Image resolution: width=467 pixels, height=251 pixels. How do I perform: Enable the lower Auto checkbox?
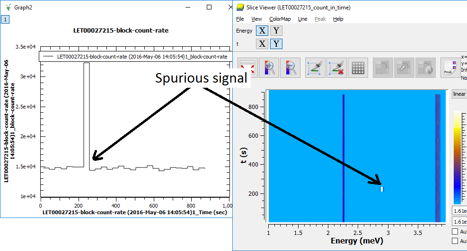[455, 241]
